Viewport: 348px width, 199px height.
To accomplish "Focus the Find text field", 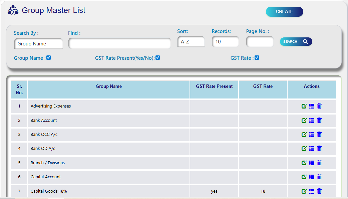I will click(x=119, y=43).
